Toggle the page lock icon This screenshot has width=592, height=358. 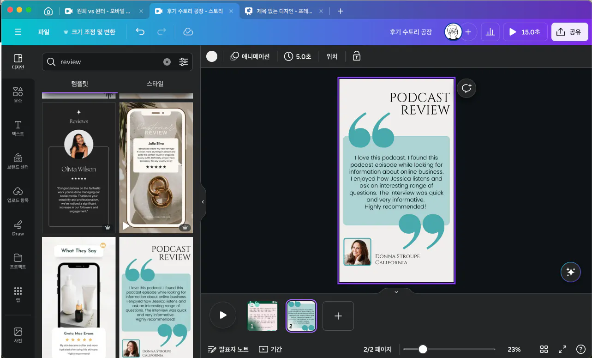(x=356, y=56)
